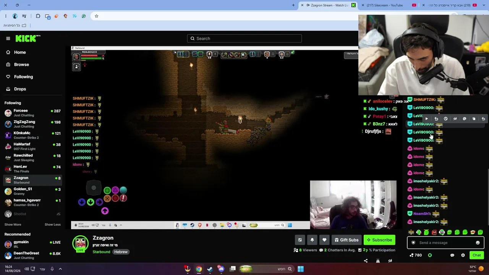Click the Kick search field
The image size is (489, 275).
pyautogui.click(x=244, y=39)
